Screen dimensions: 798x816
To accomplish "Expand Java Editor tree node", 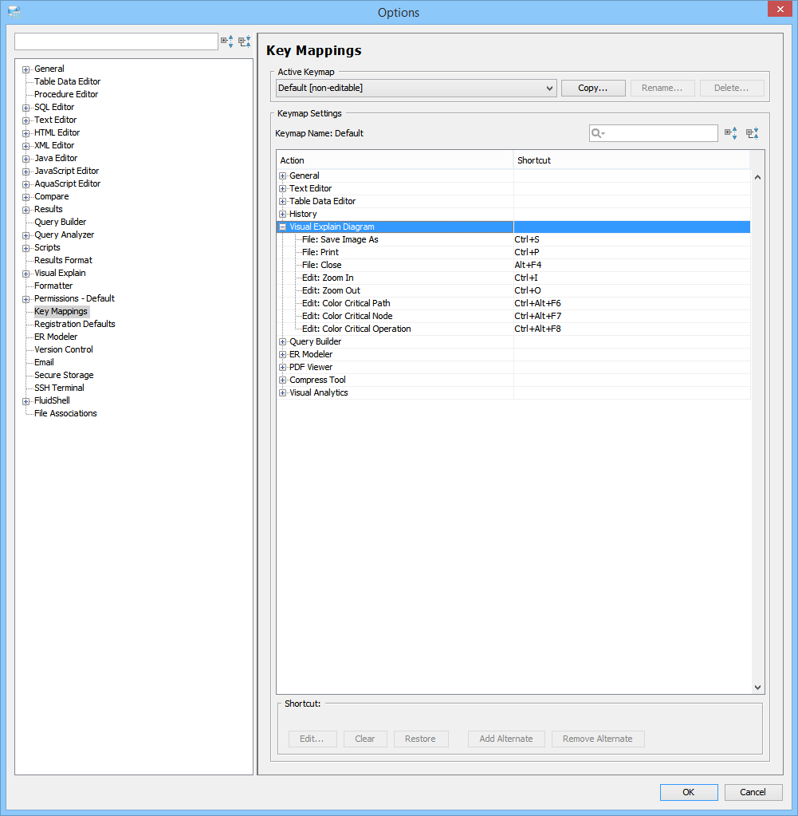I will (26, 159).
